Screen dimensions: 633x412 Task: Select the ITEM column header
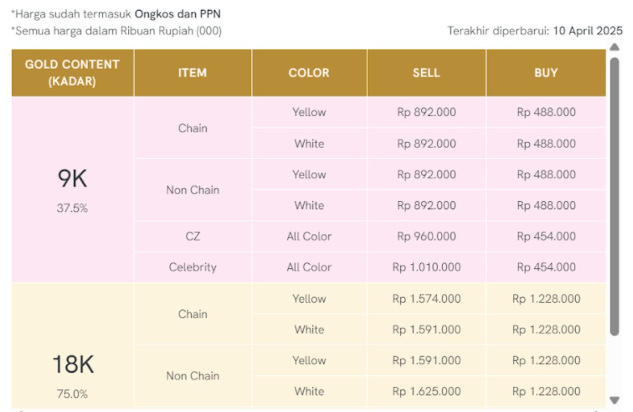(192, 73)
